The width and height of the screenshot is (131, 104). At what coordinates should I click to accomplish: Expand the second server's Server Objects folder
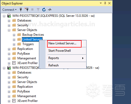click(9, 82)
